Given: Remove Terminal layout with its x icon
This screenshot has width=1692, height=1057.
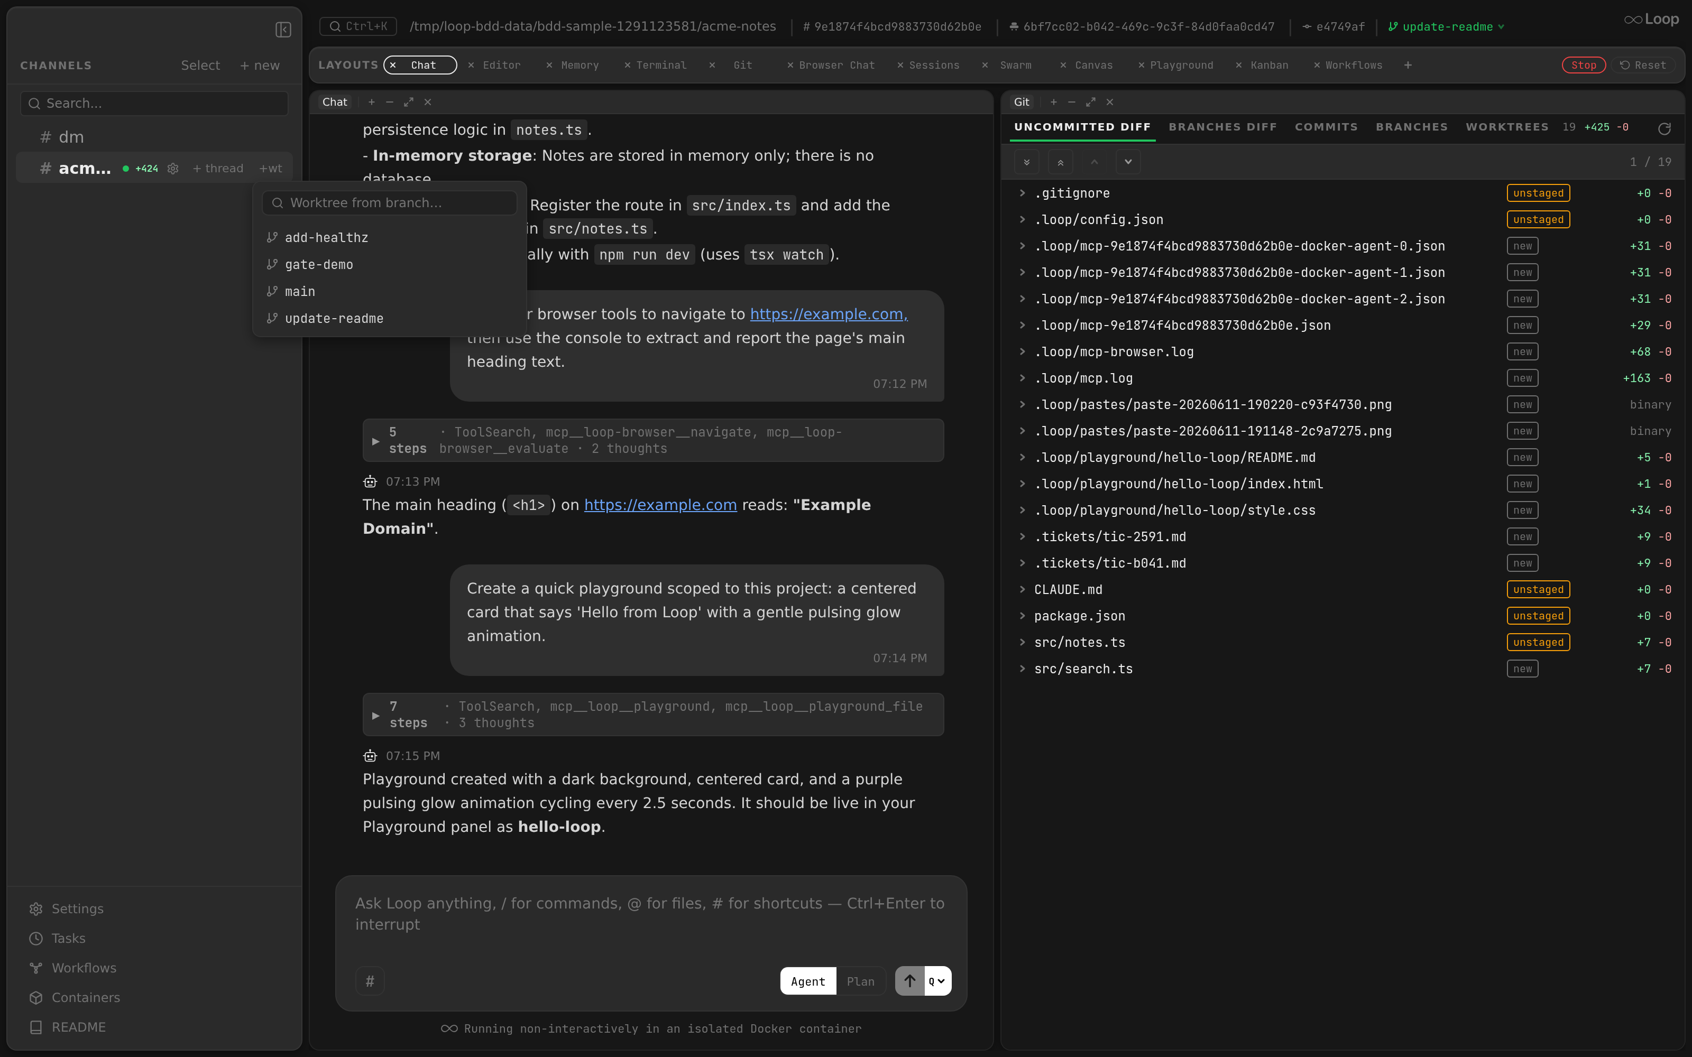Looking at the screenshot, I should (x=627, y=65).
